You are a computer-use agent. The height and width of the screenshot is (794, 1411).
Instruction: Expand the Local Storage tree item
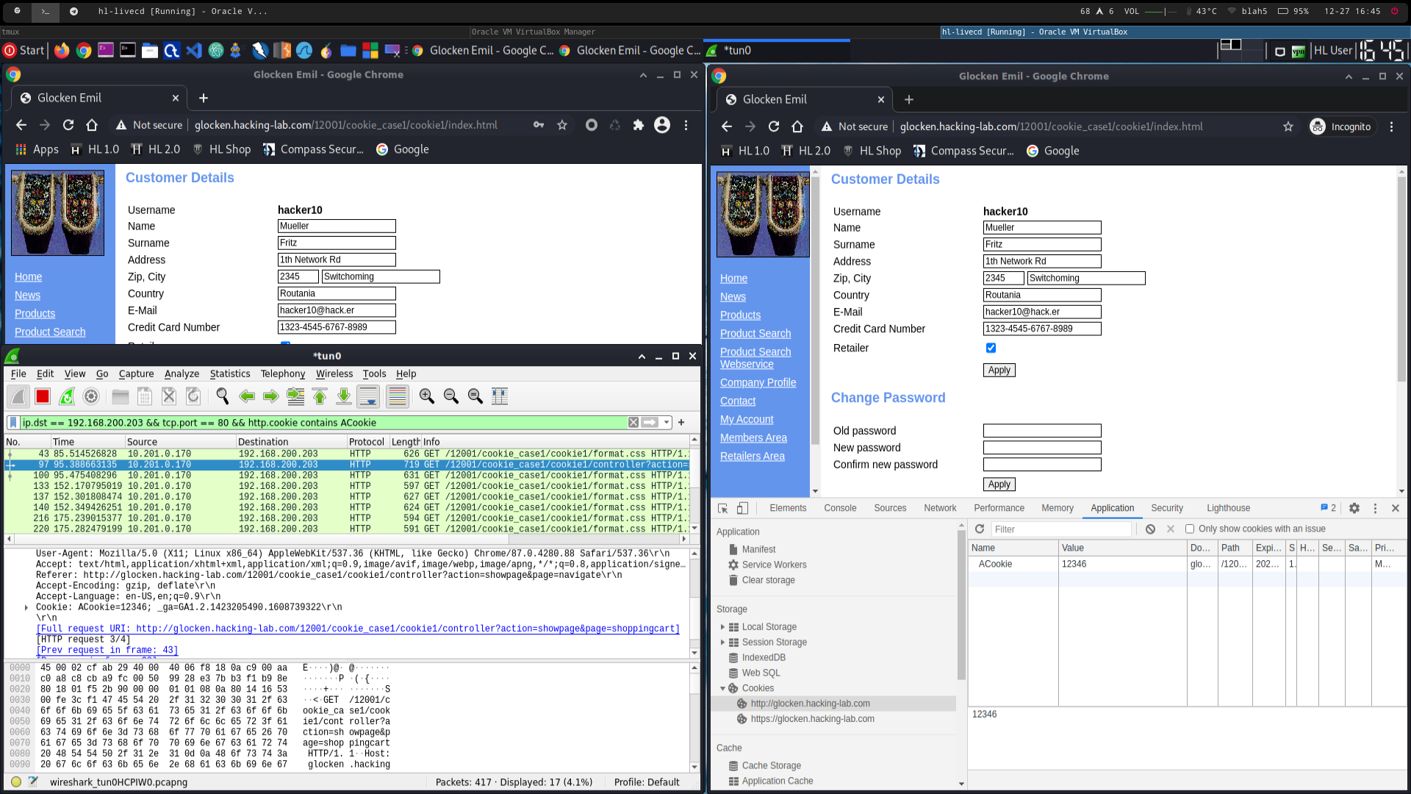pos(722,627)
